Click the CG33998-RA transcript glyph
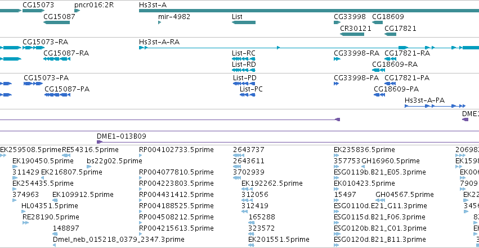Image resolution: width=479 pixels, height=248 pixels. click(x=337, y=59)
